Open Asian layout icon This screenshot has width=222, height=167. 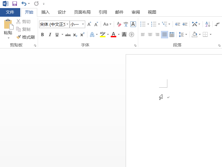[195, 24]
